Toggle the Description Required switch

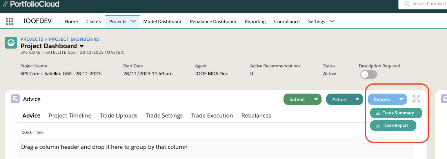coord(369,74)
